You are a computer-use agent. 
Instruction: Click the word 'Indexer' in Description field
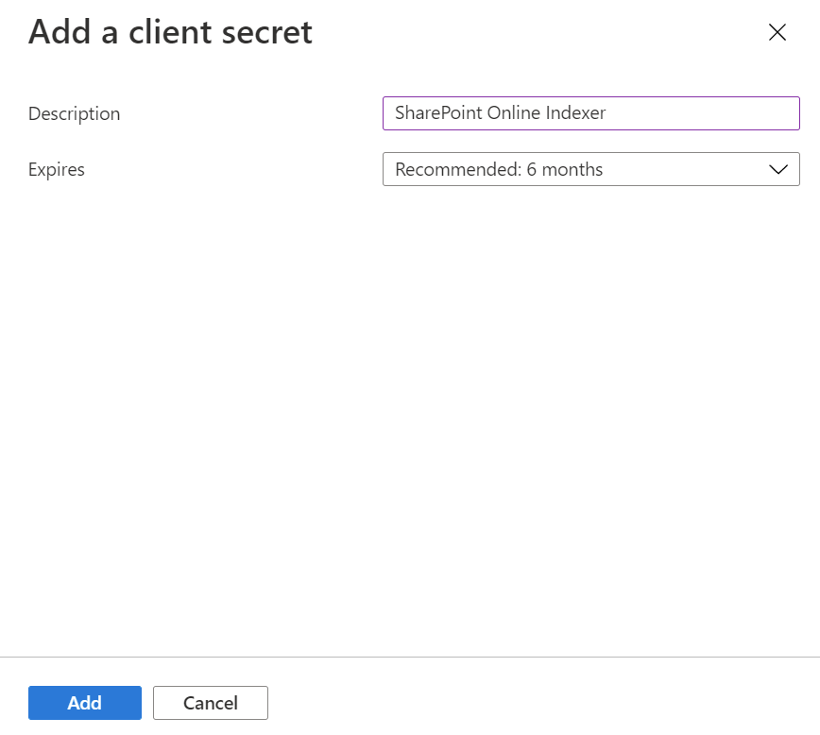(575, 113)
